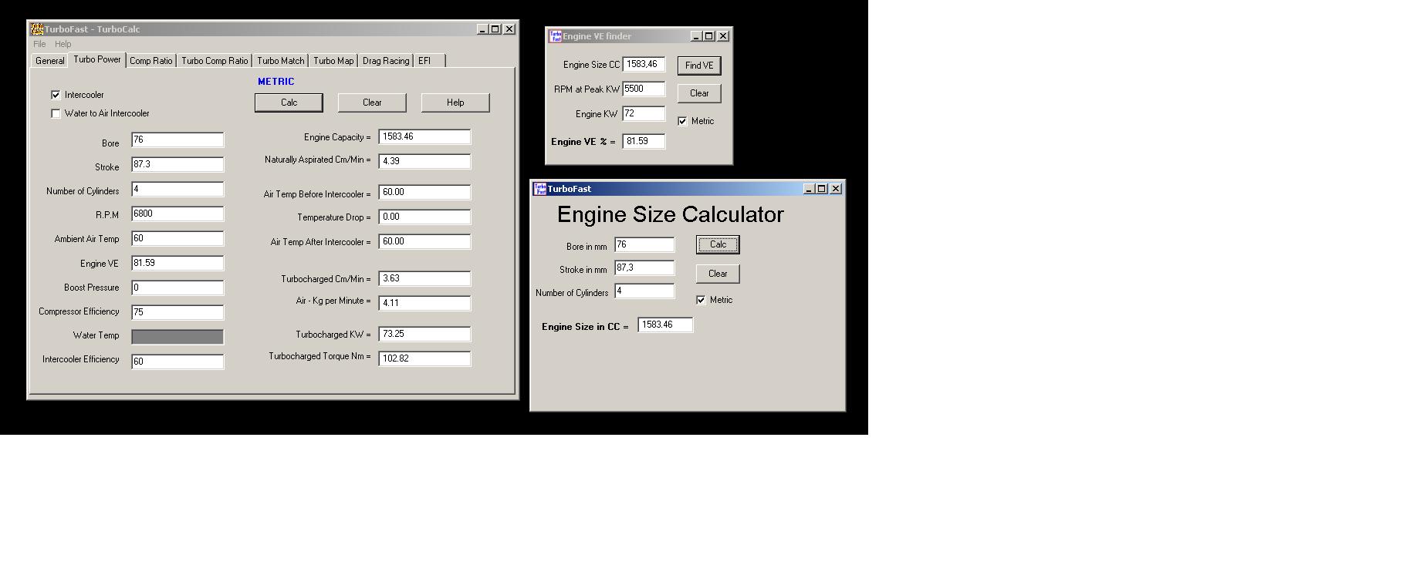This screenshot has height=582, width=1403.
Task: Select Naturally Aspirated Cm/Min result field
Action: [x=424, y=161]
